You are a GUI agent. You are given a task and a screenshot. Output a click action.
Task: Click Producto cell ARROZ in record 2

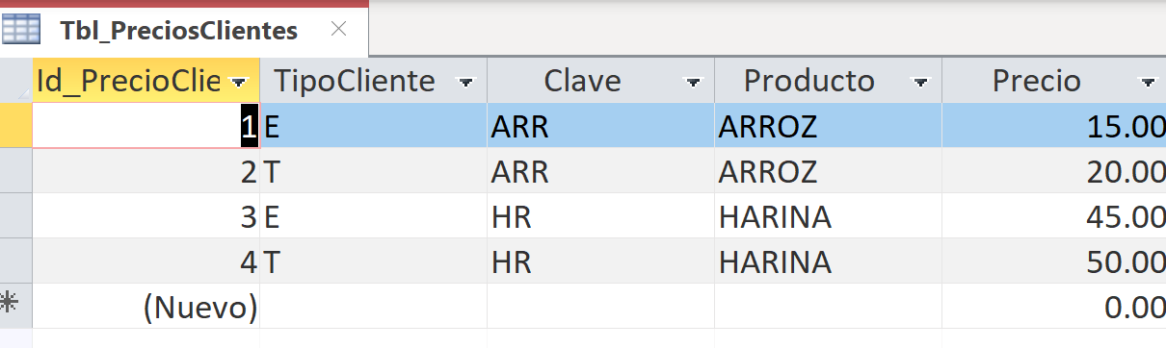(828, 171)
